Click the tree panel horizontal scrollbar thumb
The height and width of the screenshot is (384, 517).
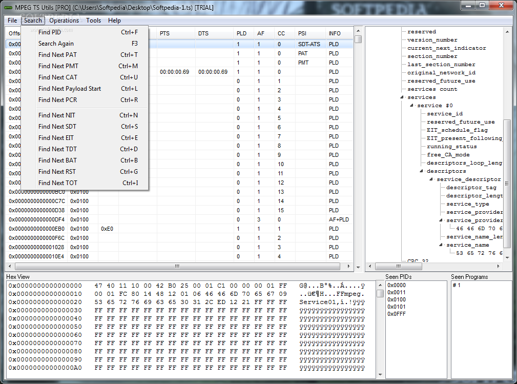[399, 266]
